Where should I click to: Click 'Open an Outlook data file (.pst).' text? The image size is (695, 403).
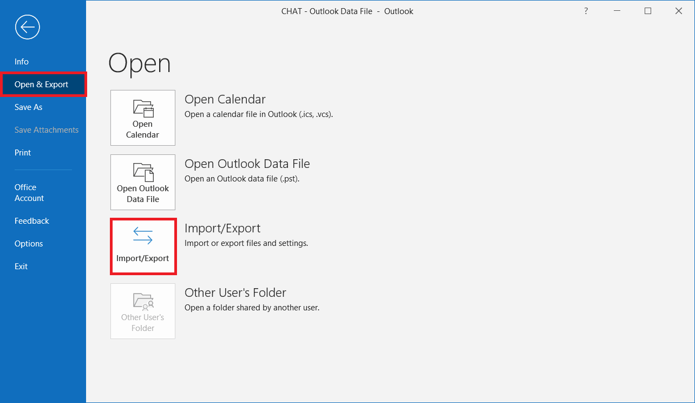click(242, 179)
